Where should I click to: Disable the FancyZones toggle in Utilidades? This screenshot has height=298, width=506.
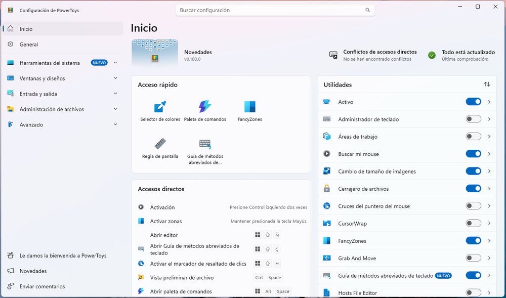pyautogui.click(x=474, y=241)
